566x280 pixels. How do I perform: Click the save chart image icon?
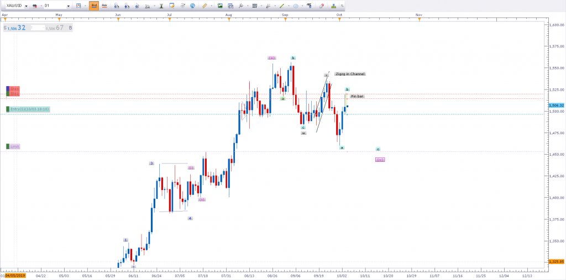point(219,6)
